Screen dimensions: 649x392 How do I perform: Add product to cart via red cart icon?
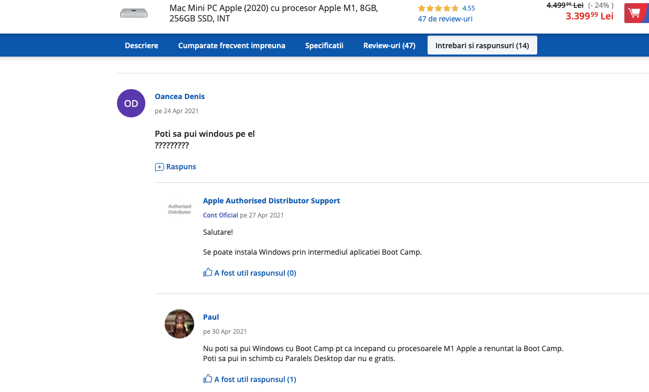636,13
